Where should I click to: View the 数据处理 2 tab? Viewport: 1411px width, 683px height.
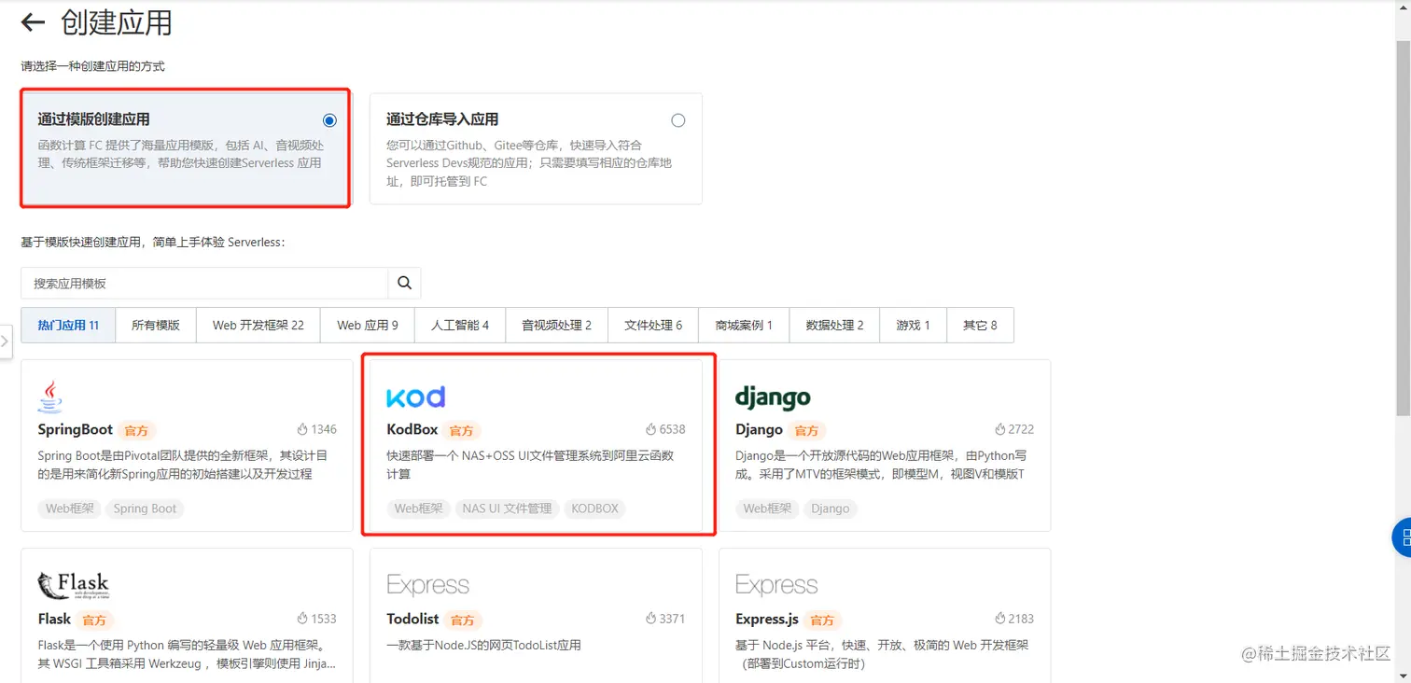click(x=835, y=325)
